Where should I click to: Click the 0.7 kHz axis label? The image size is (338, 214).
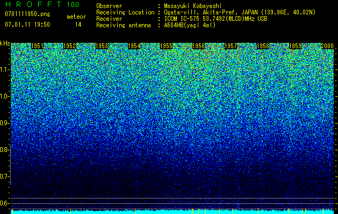point(5,177)
